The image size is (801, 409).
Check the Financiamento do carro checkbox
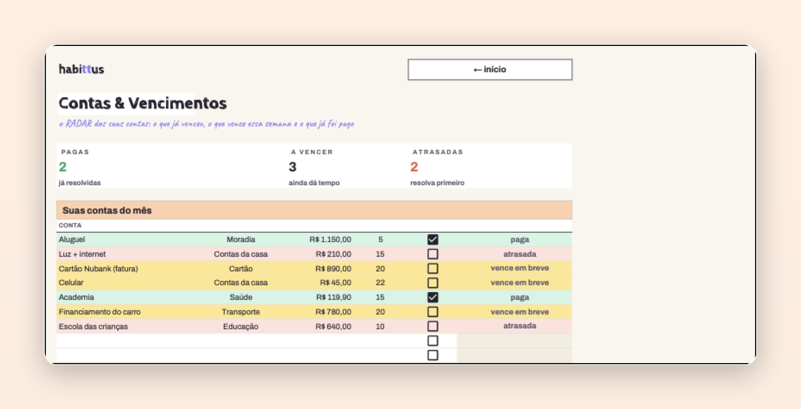pos(432,311)
